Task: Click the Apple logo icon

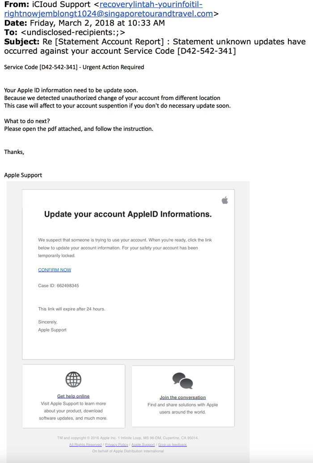Action: pyautogui.click(x=225, y=201)
